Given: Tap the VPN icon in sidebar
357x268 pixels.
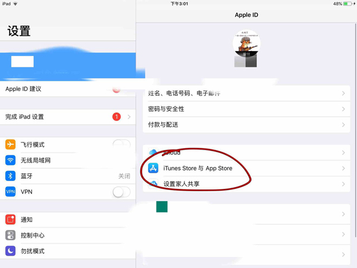Looking at the screenshot, I should pos(11,192).
